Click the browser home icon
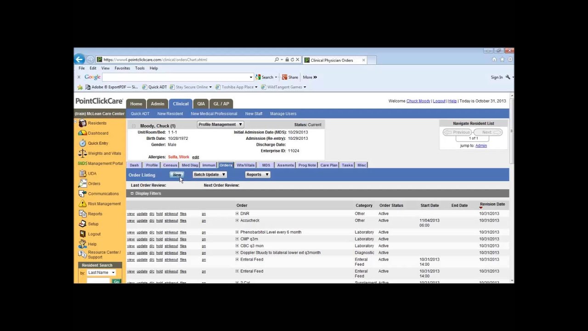This screenshot has height=331, width=588. tap(494, 59)
